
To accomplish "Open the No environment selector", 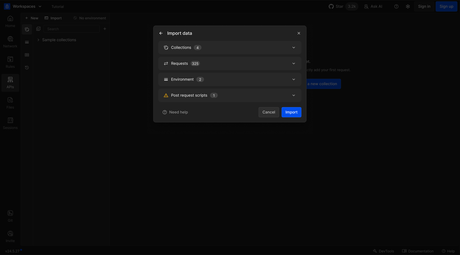I will pyautogui.click(x=90, y=18).
